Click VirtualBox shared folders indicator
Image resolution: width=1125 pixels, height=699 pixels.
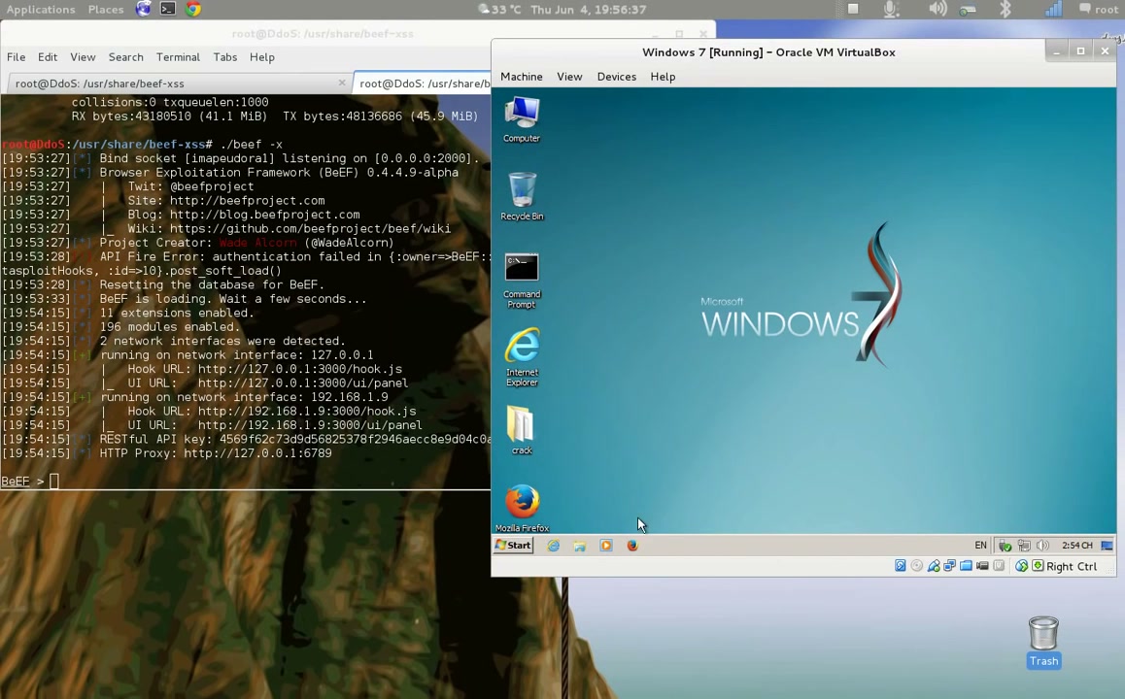(x=967, y=566)
